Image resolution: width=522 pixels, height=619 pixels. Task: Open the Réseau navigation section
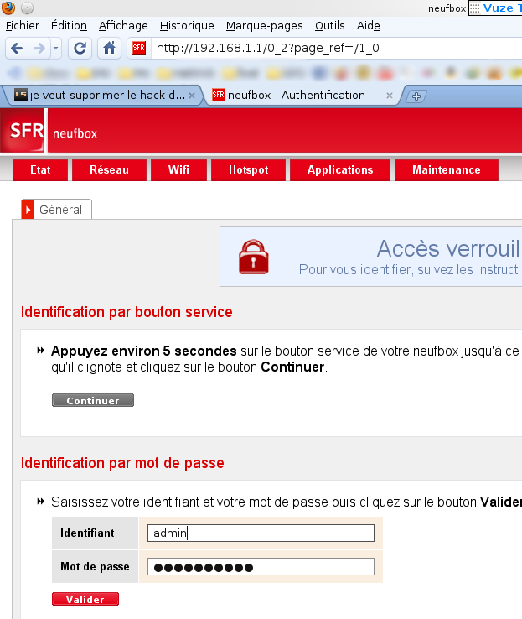109,170
